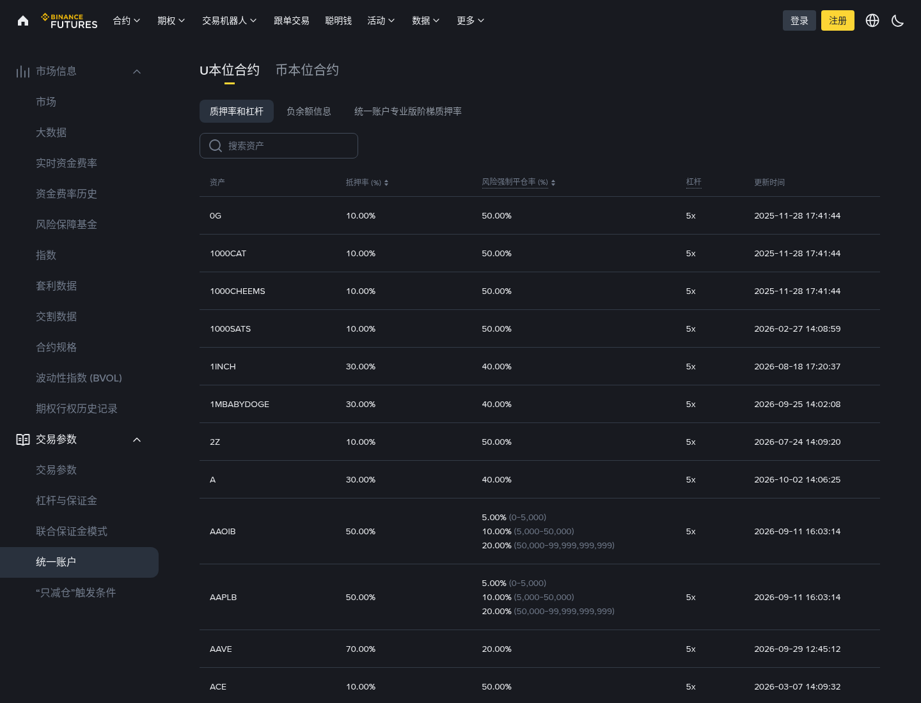Open the 更多 dropdown menu
This screenshot has height=703, width=921.
(x=471, y=20)
